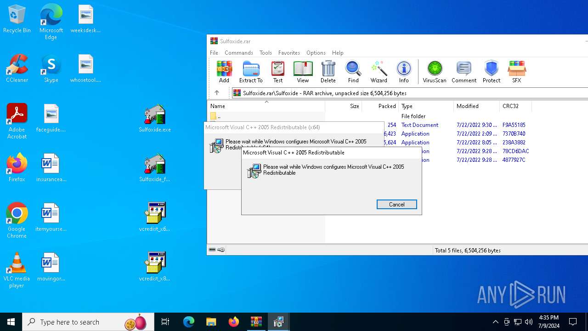Open the Tools menu
The width and height of the screenshot is (588, 331).
tap(266, 53)
